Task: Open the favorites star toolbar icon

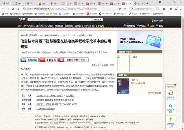Action: (171, 9)
